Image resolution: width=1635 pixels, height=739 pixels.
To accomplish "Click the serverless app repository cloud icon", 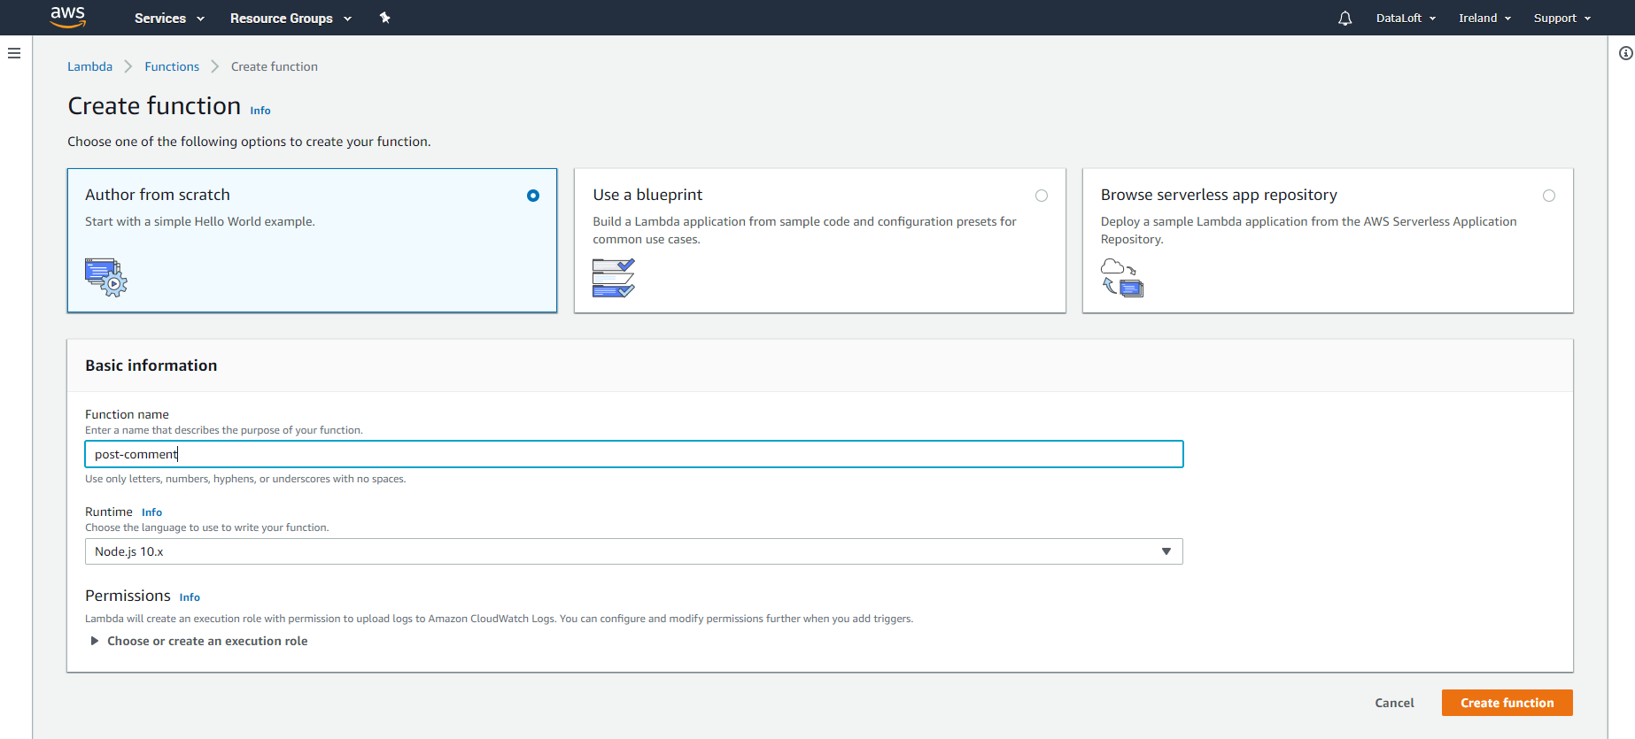I will [x=1122, y=278].
